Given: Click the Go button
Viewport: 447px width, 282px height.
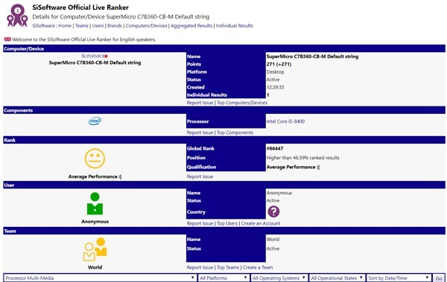Looking at the screenshot, I should tap(439, 278).
